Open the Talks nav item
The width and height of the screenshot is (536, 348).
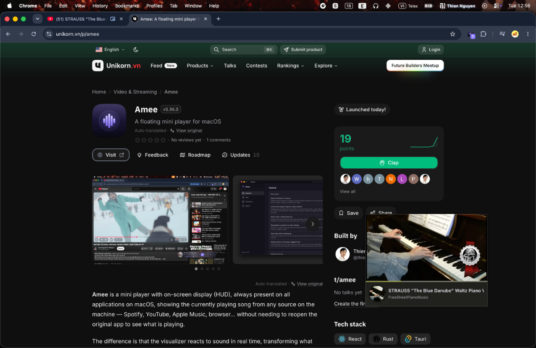coord(230,66)
